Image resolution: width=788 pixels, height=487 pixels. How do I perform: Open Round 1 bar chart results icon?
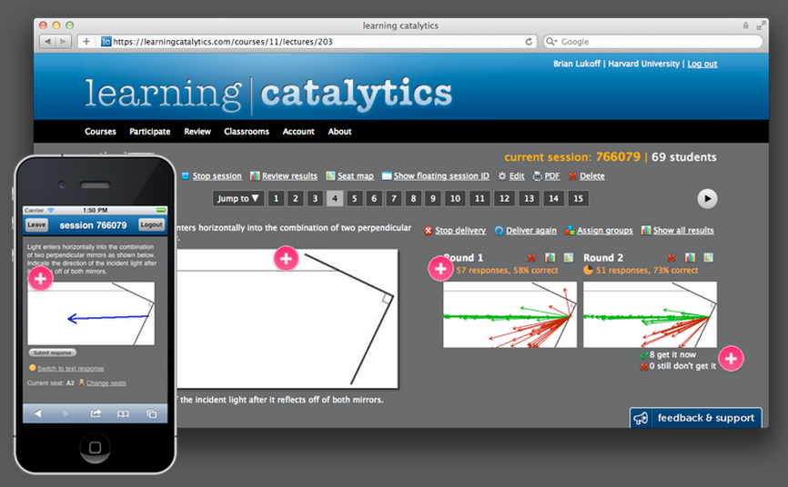[x=551, y=257]
